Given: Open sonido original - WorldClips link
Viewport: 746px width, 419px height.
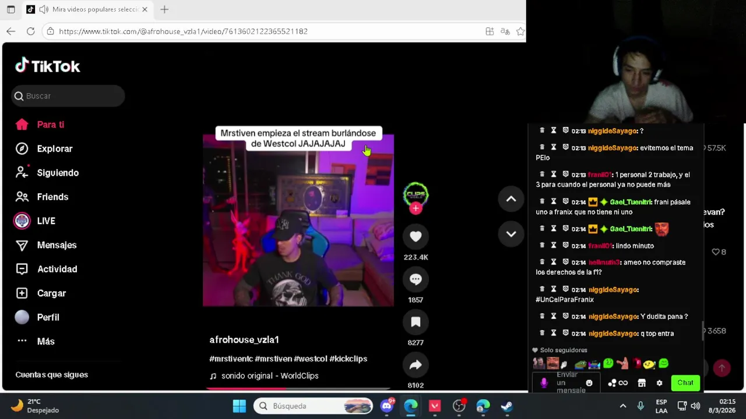Looking at the screenshot, I should (x=270, y=376).
